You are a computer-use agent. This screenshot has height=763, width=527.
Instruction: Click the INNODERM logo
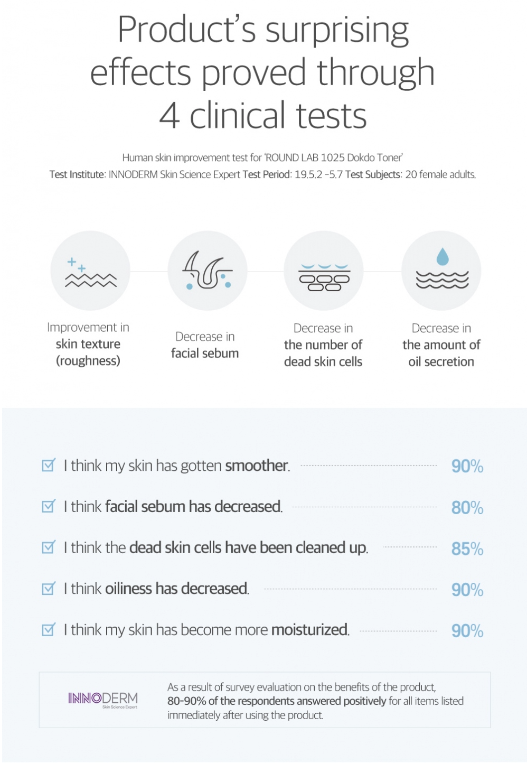pyautogui.click(x=103, y=699)
